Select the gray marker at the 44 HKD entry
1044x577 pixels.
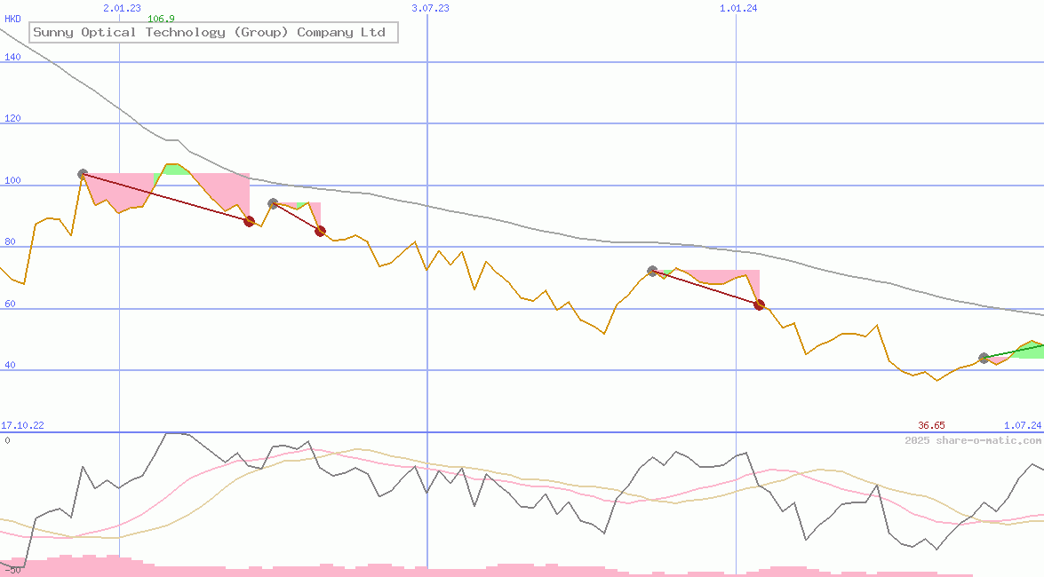tap(984, 358)
